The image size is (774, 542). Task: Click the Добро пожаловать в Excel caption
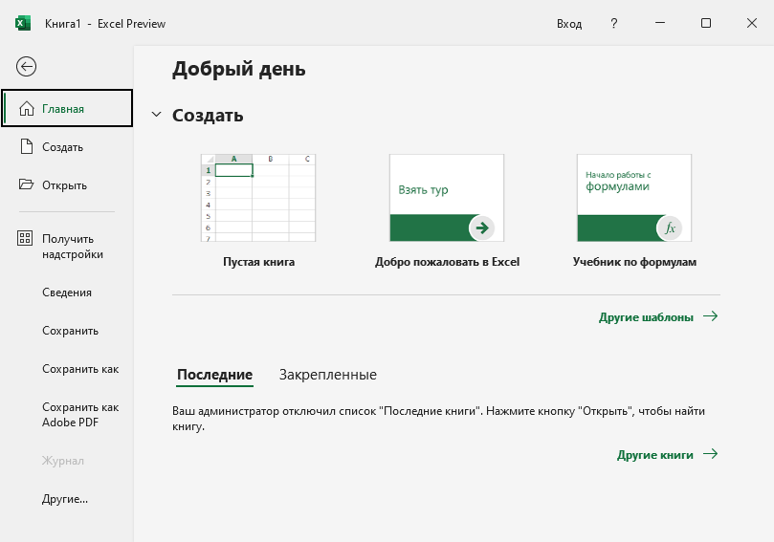[447, 262]
